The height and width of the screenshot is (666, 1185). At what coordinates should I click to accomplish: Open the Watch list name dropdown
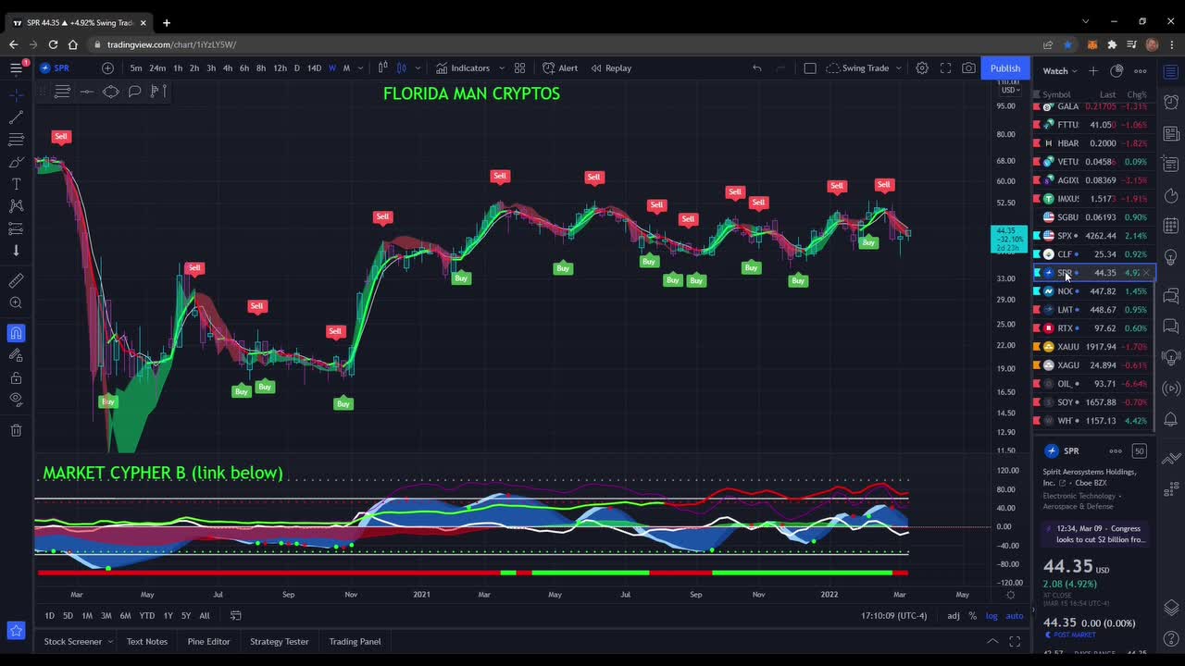point(1060,70)
